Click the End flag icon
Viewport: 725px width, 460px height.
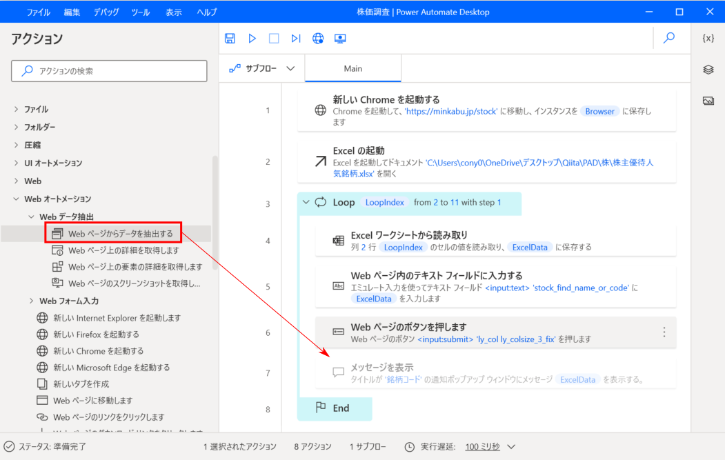click(x=321, y=407)
